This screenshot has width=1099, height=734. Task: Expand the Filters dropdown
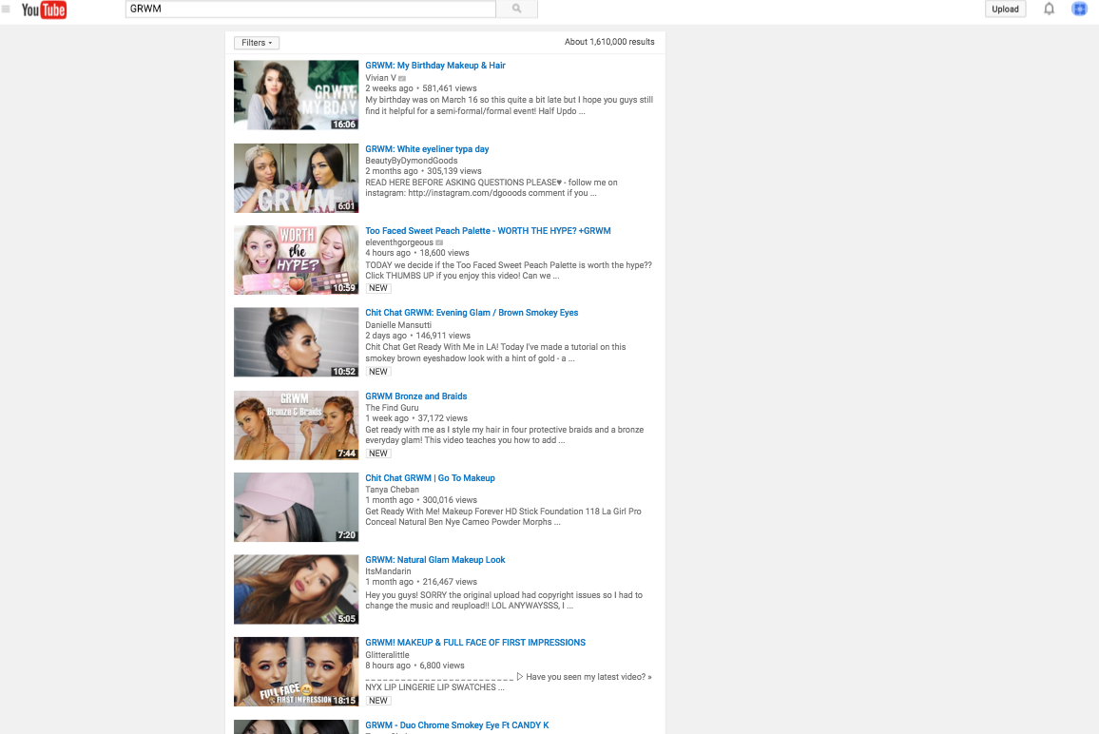[x=257, y=43]
